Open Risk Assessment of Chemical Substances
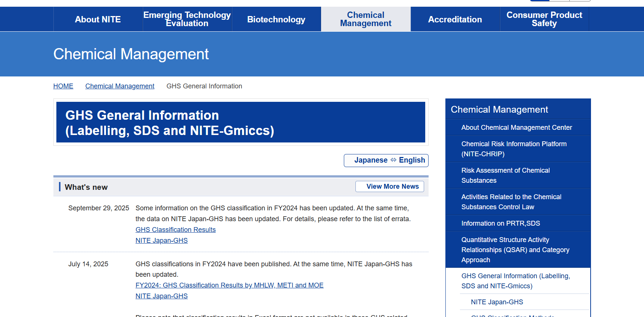 (505, 175)
